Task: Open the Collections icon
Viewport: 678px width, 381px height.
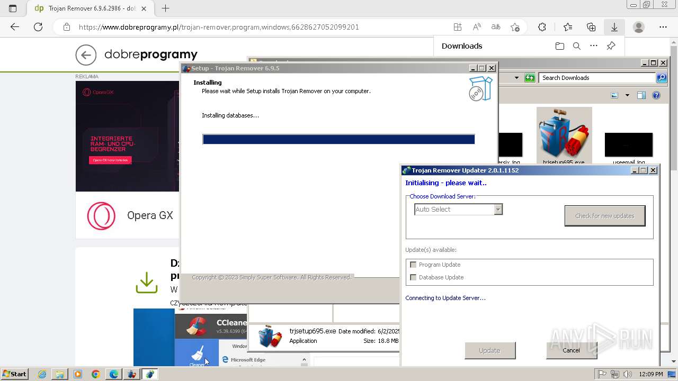Action: 591,27
